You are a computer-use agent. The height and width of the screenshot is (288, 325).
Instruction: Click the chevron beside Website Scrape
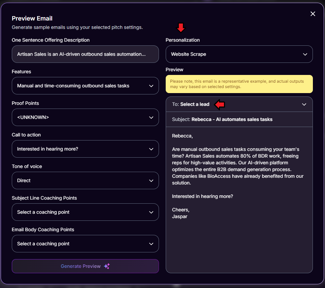click(x=305, y=54)
